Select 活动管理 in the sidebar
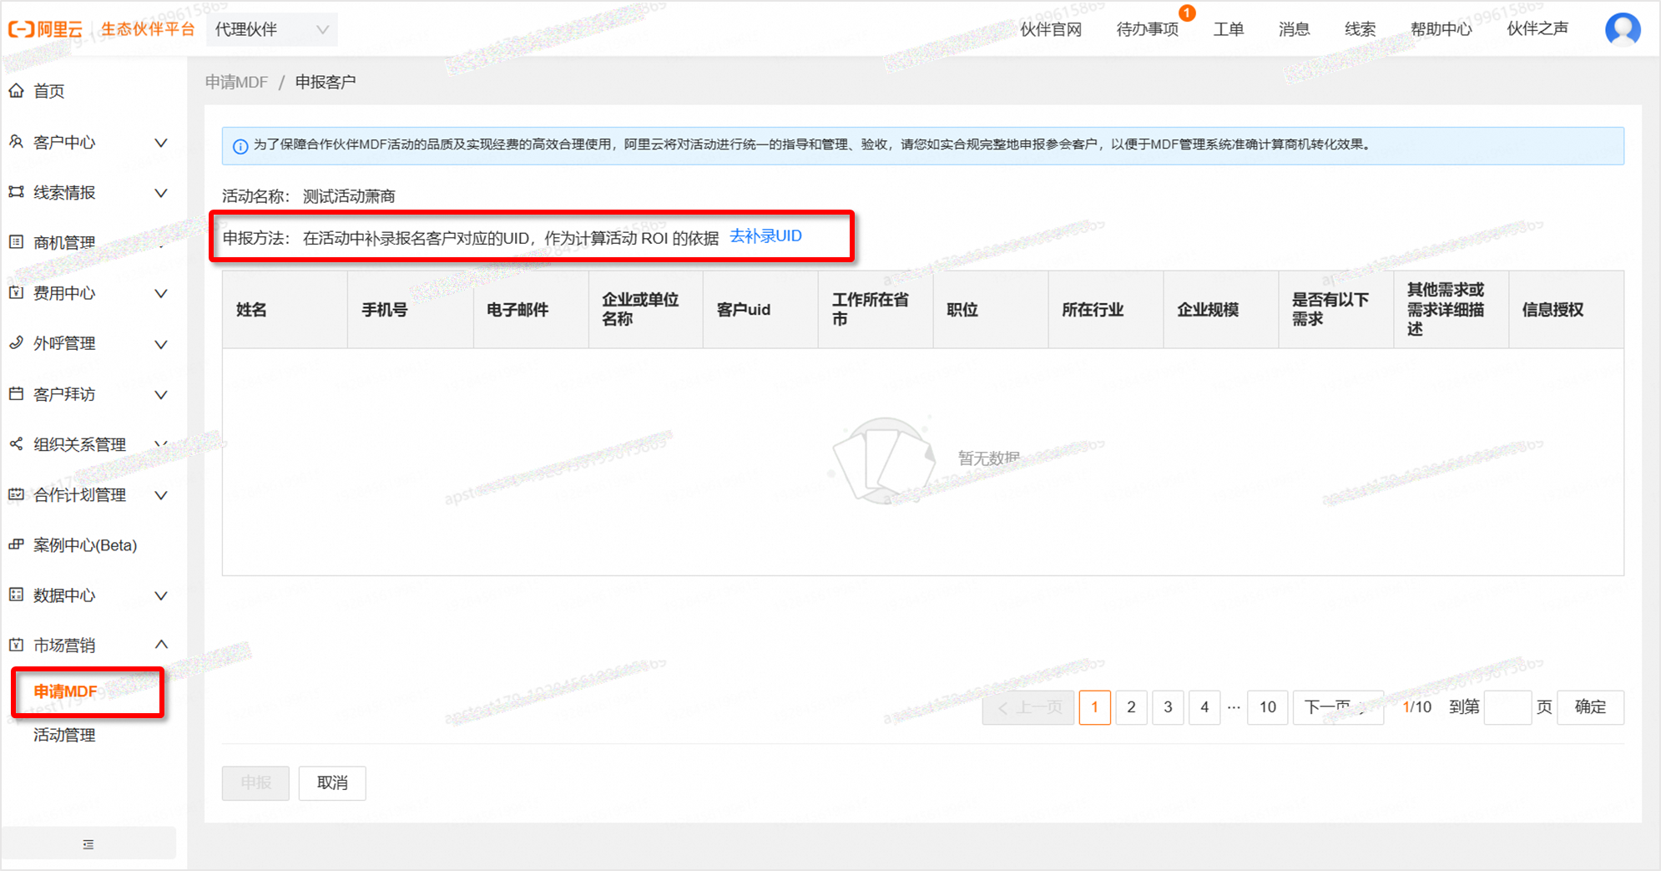The width and height of the screenshot is (1661, 871). (x=64, y=735)
